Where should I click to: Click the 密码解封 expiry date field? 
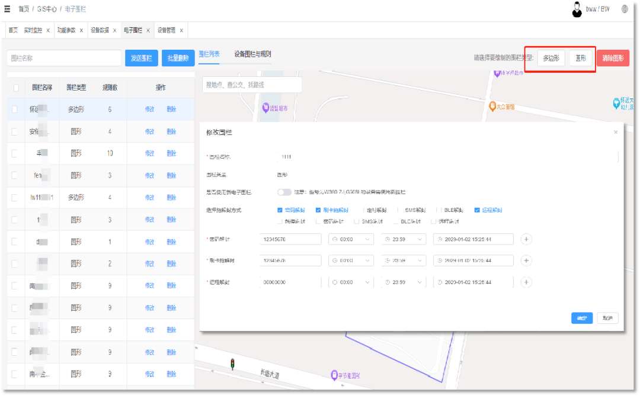tap(473, 239)
